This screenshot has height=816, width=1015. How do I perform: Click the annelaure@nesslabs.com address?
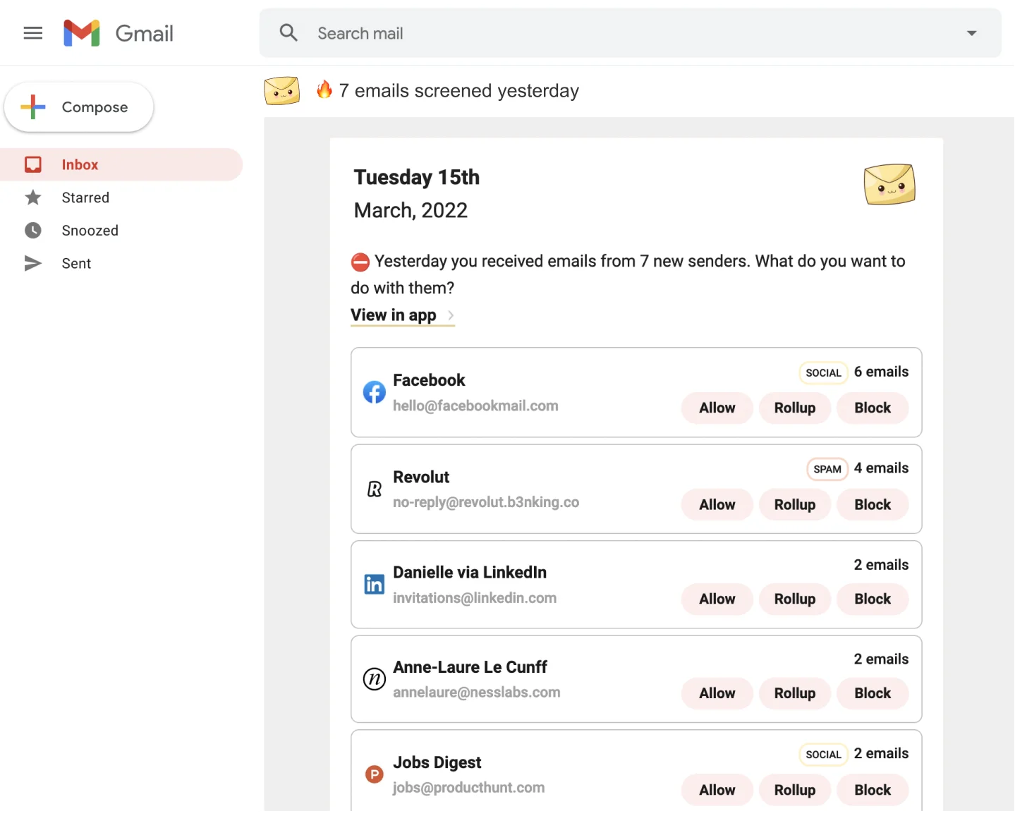pos(477,693)
